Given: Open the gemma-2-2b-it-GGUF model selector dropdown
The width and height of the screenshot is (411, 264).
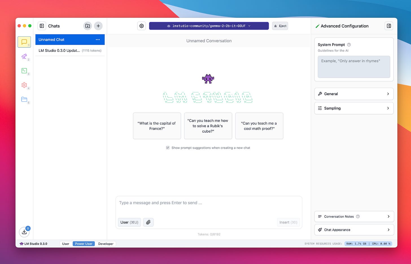Looking at the screenshot, I should (209, 26).
